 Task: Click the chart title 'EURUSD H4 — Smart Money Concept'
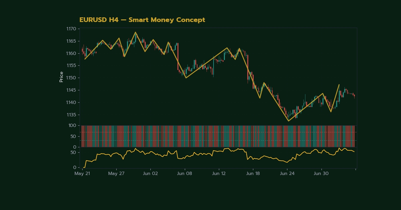tap(142, 20)
